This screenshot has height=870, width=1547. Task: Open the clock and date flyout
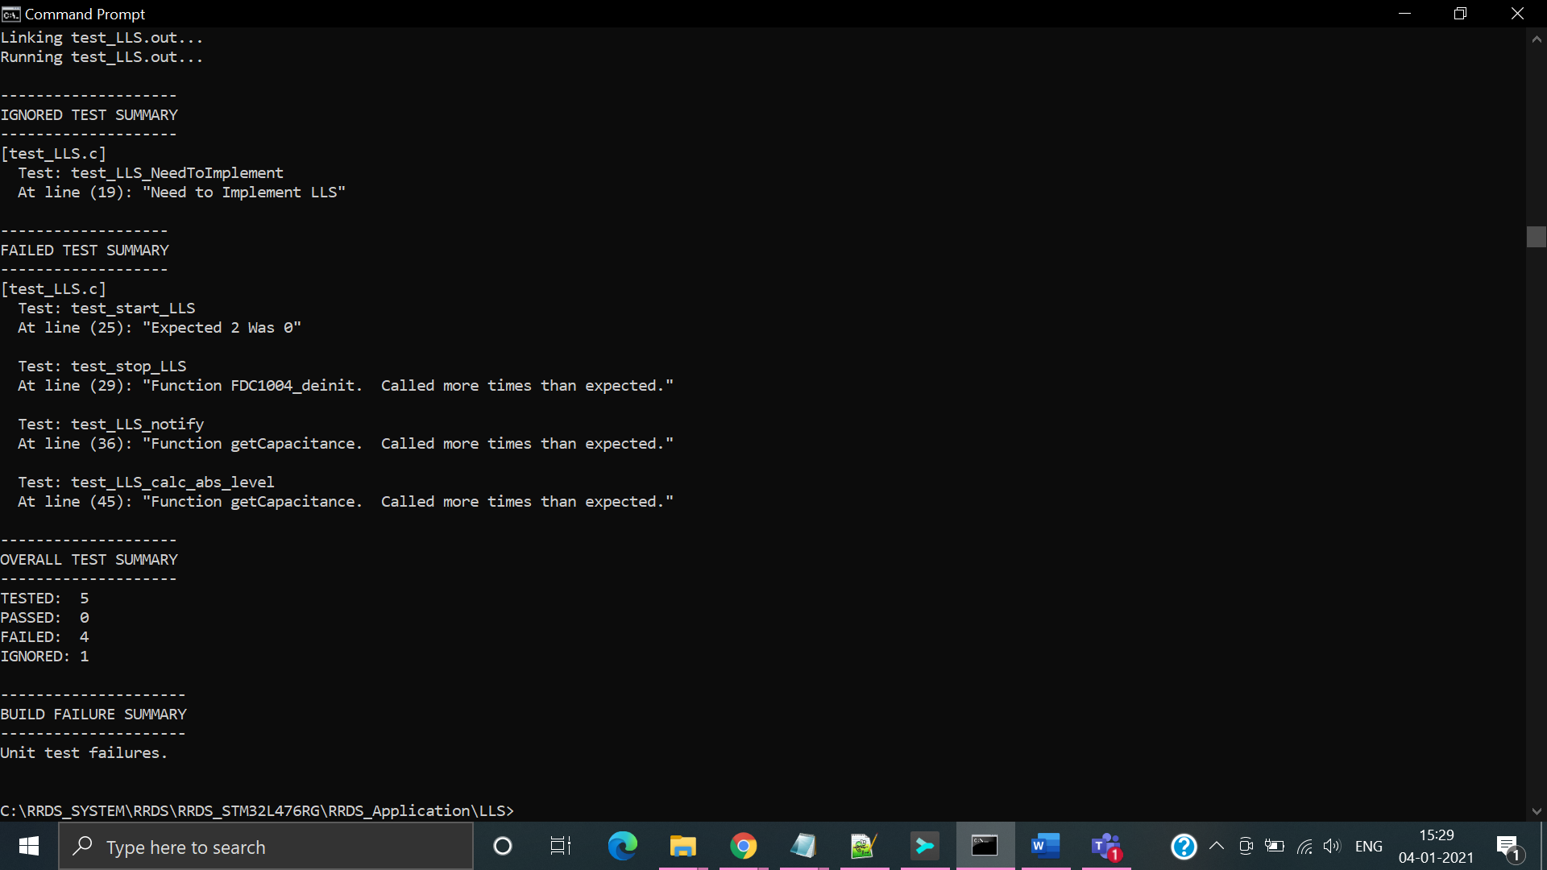point(1436,846)
